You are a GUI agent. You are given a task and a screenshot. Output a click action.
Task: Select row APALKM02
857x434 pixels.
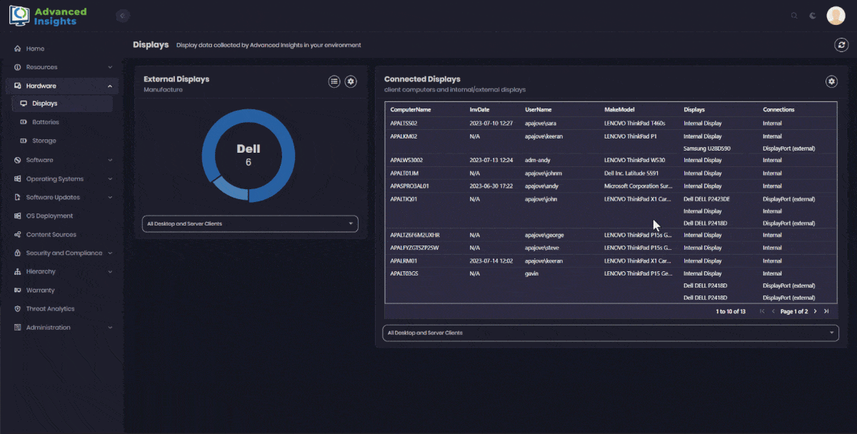[611, 142]
